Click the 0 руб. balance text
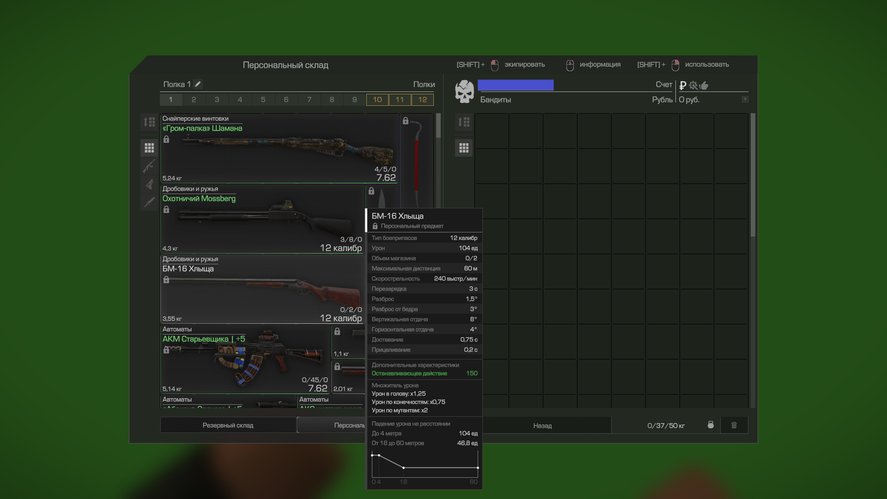Viewport: 887px width, 499px height. pyautogui.click(x=689, y=100)
